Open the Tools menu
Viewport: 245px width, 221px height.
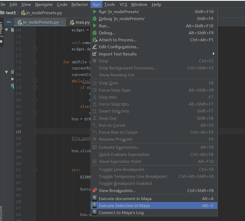(x=110, y=4)
